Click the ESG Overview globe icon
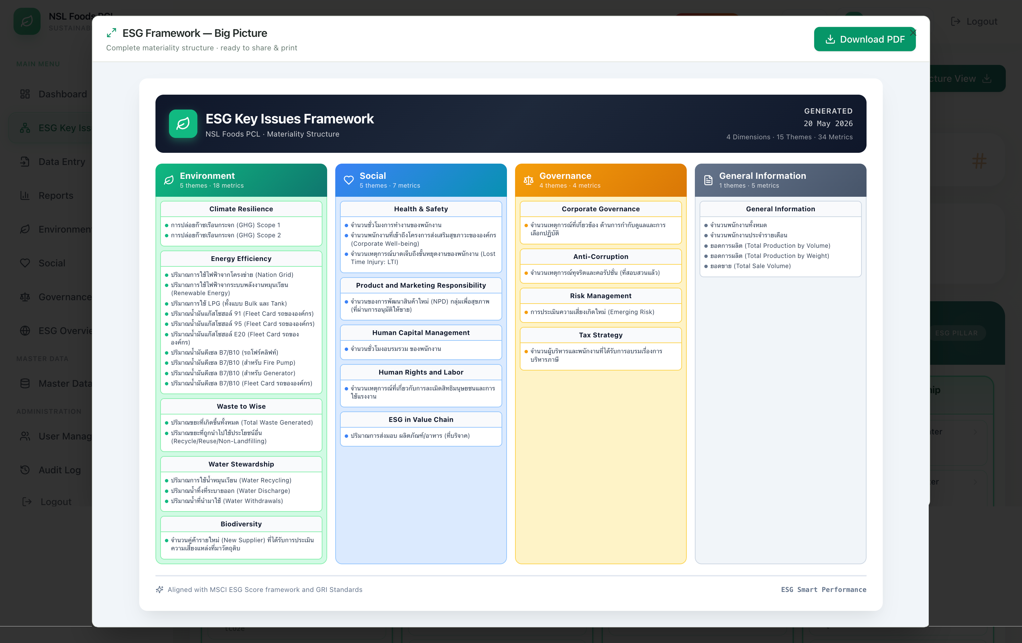Image resolution: width=1022 pixels, height=643 pixels. (x=25, y=331)
